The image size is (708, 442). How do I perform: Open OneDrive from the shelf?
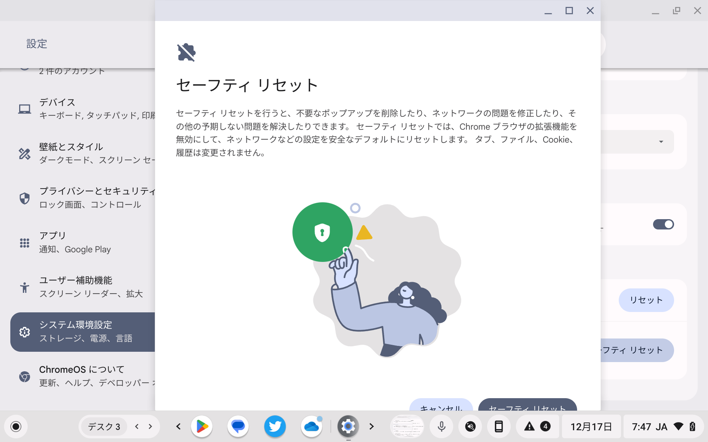pos(312,427)
